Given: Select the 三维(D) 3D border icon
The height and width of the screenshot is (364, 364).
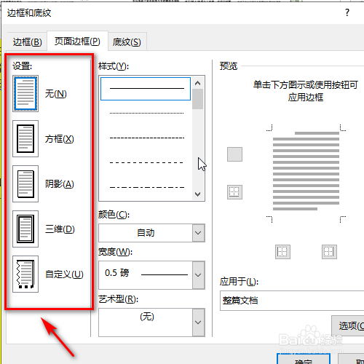Looking at the screenshot, I should [25, 229].
